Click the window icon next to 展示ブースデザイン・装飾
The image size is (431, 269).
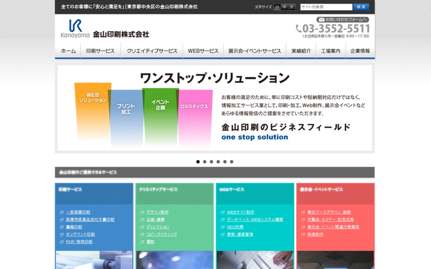coord(303,213)
